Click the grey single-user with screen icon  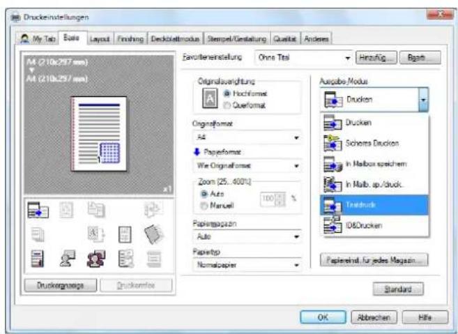pos(68,258)
